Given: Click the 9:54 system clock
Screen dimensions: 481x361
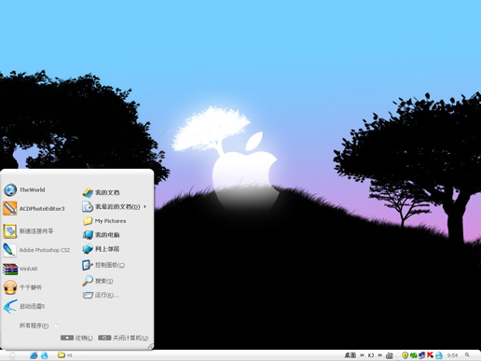Looking at the screenshot, I should click(452, 355).
